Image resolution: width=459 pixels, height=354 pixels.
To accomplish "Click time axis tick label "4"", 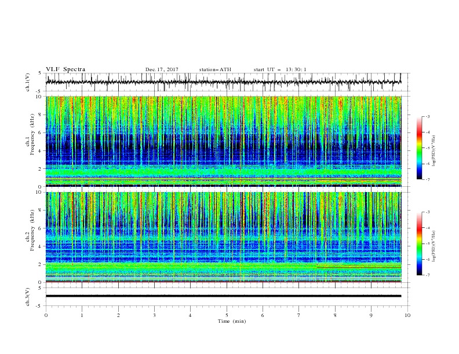I will pyautogui.click(x=190, y=315).
